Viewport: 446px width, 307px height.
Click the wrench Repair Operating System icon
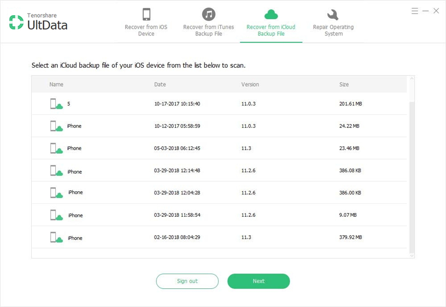[333, 14]
